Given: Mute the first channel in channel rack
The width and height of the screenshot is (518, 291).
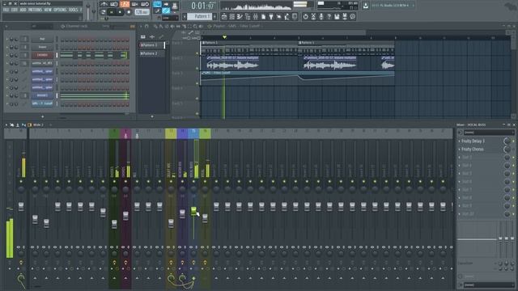Looking at the screenshot, I should point(7,40).
